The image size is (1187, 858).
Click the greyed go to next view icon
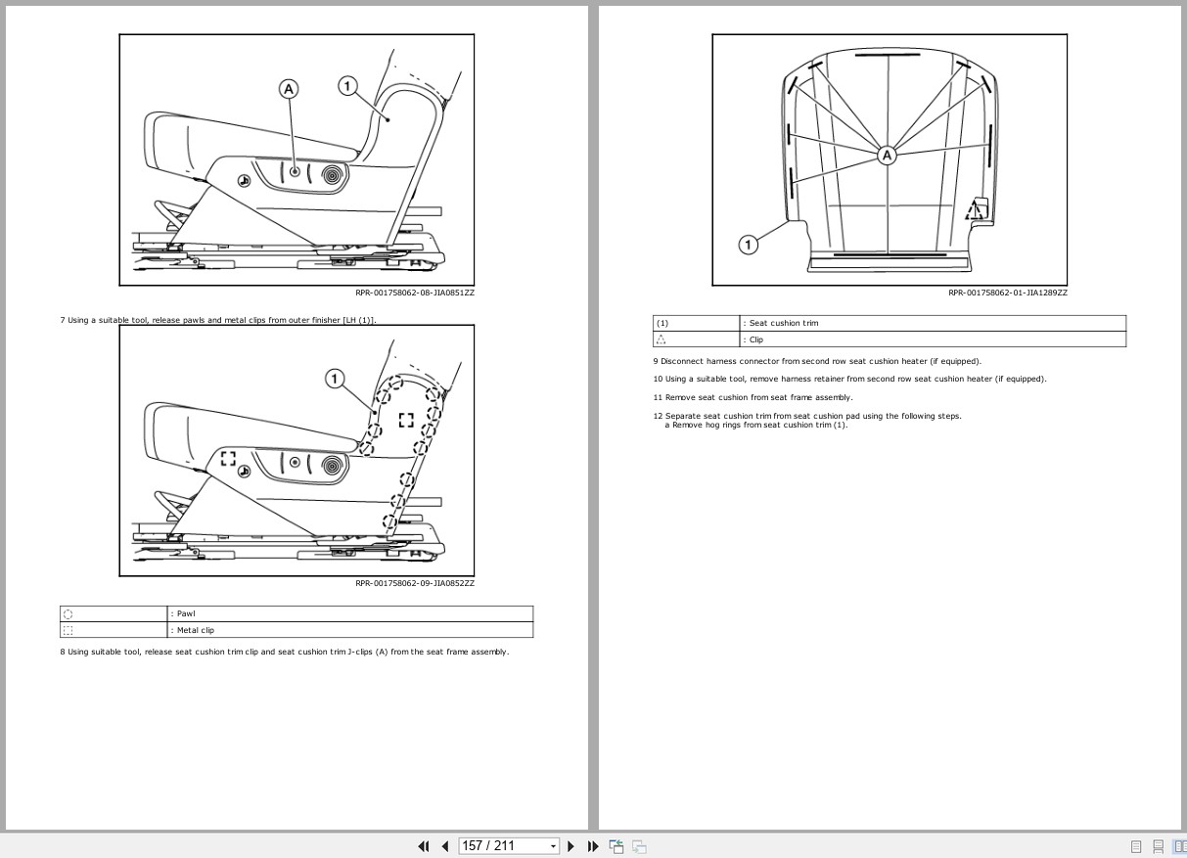pyautogui.click(x=639, y=846)
